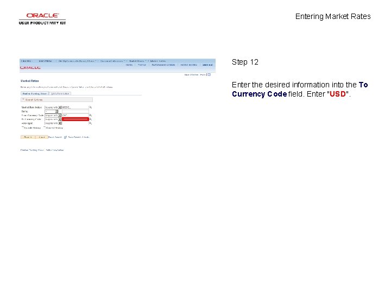Click the Term input field
391x293 pixels.
[x=75, y=111]
